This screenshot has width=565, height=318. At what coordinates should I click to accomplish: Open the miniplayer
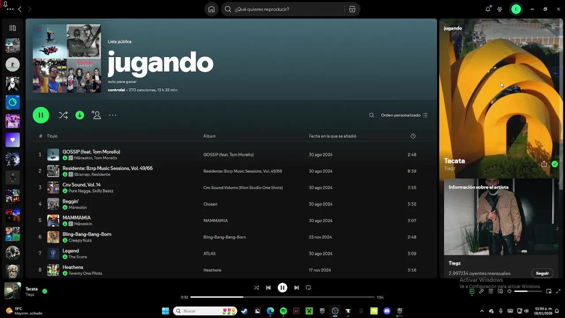549,291
